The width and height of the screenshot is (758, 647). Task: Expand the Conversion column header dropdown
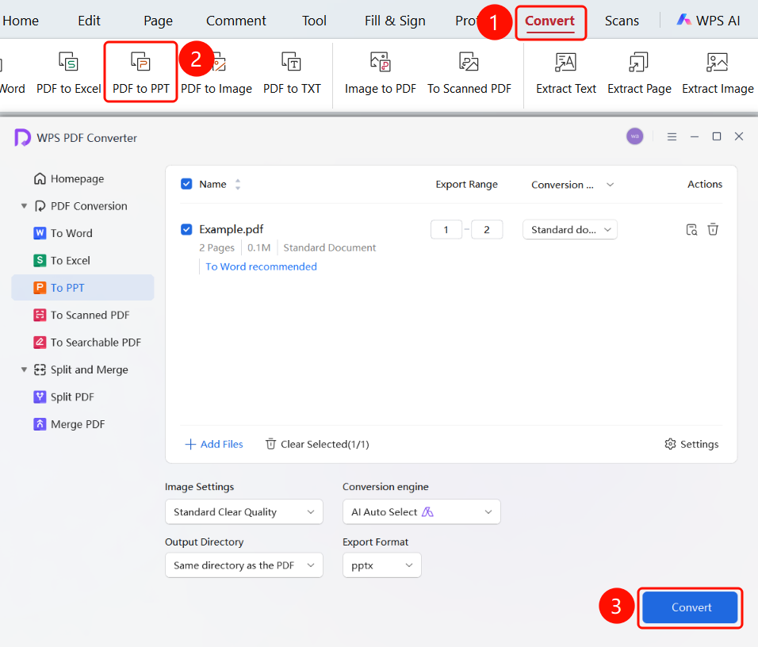pyautogui.click(x=610, y=185)
